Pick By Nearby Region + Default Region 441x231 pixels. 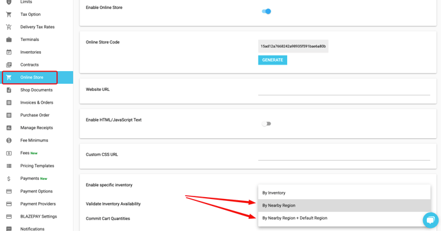344,218
